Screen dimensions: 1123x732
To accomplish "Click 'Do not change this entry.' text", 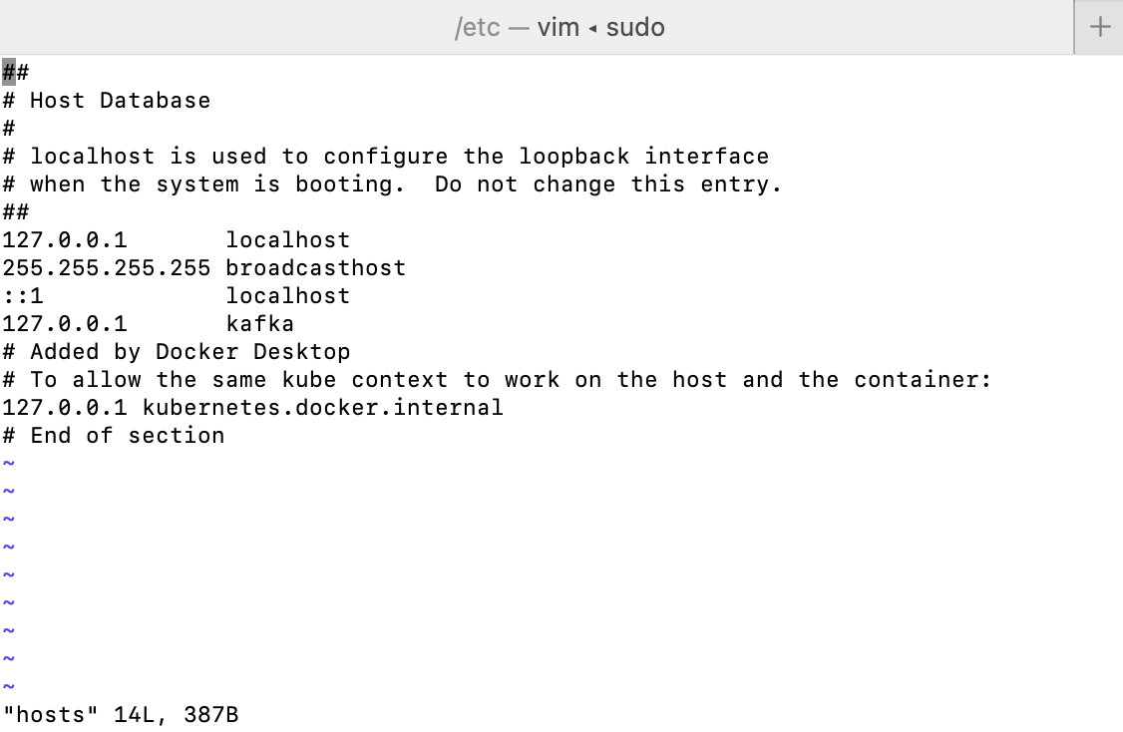I will 608,184.
